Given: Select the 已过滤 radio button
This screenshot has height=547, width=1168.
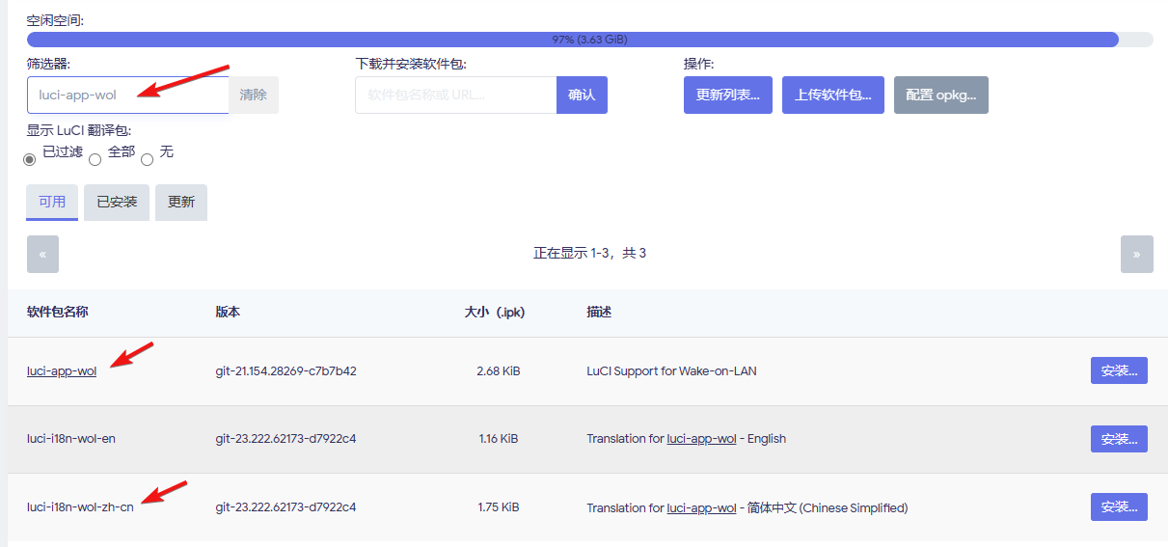Looking at the screenshot, I should (x=30, y=159).
